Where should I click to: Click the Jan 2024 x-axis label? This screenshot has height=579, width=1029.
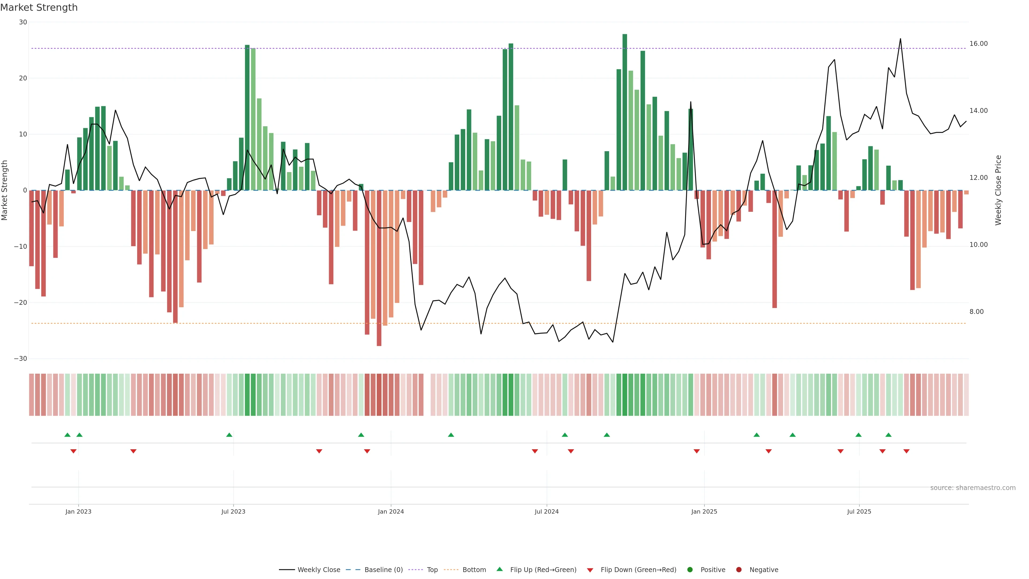coord(391,511)
